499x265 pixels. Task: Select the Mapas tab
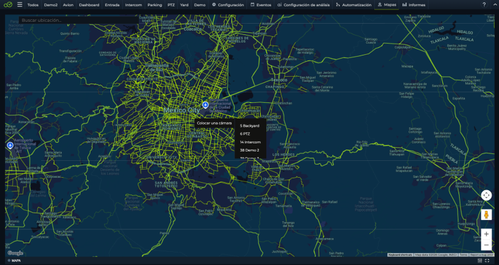click(x=387, y=5)
